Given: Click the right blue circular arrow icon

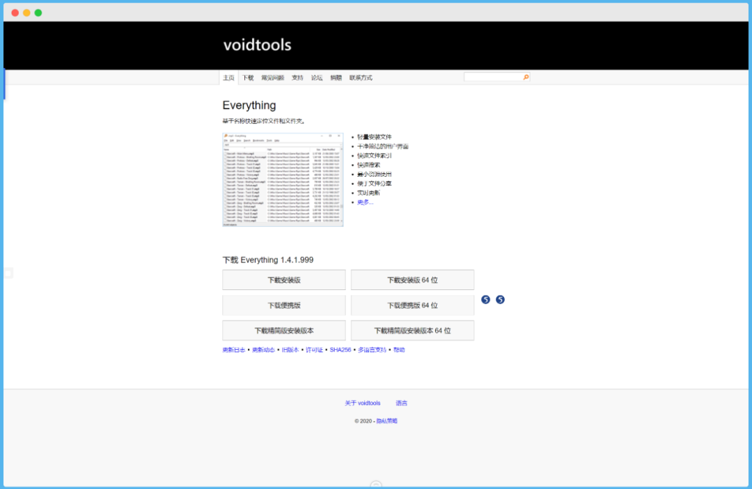Looking at the screenshot, I should (x=500, y=299).
